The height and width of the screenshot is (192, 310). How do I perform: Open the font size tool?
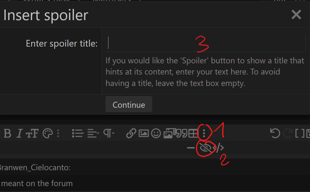(32, 133)
